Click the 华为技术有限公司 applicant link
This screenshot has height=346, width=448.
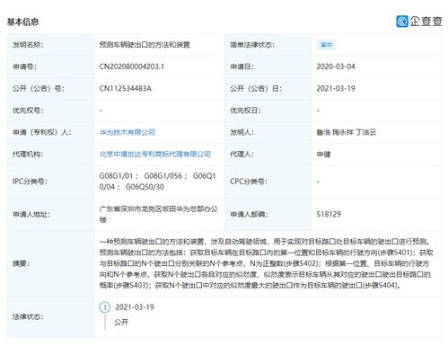(x=127, y=132)
